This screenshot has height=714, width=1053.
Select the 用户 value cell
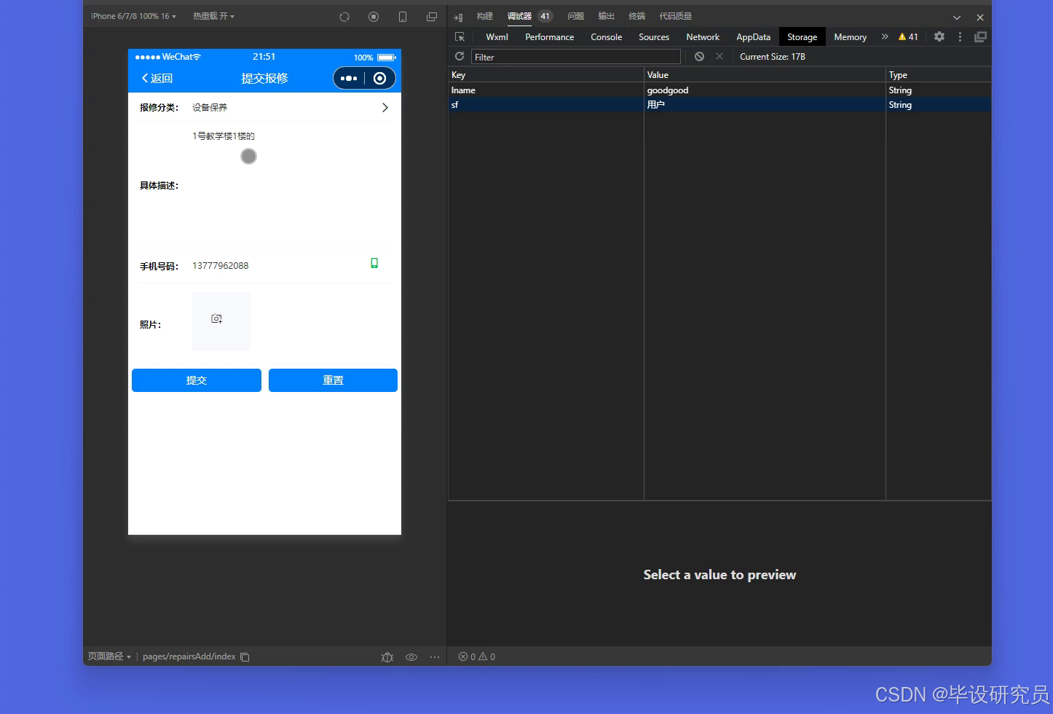tap(765, 105)
